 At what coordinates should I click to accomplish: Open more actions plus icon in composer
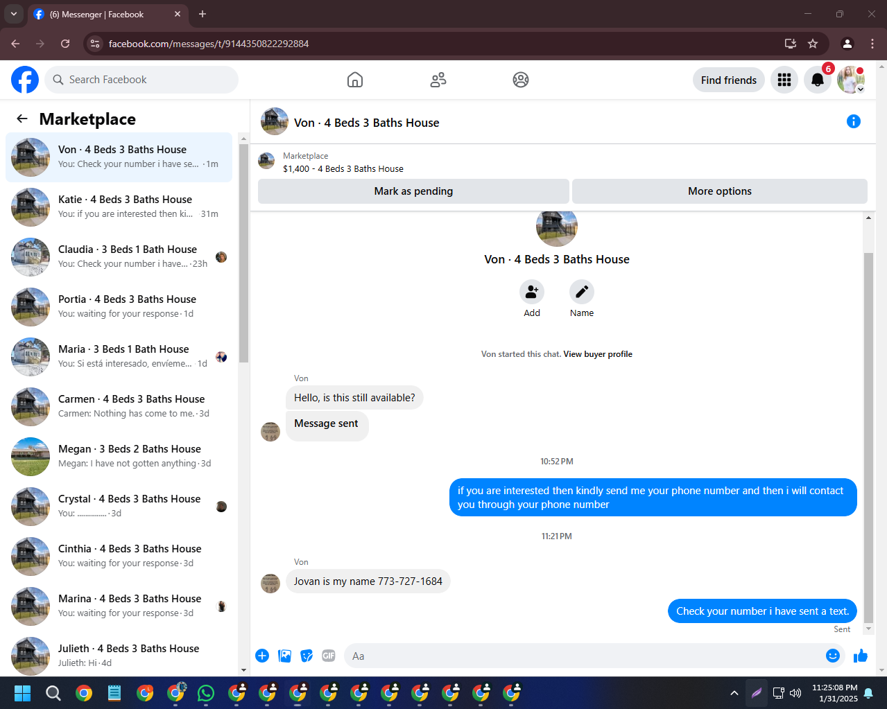(x=262, y=656)
